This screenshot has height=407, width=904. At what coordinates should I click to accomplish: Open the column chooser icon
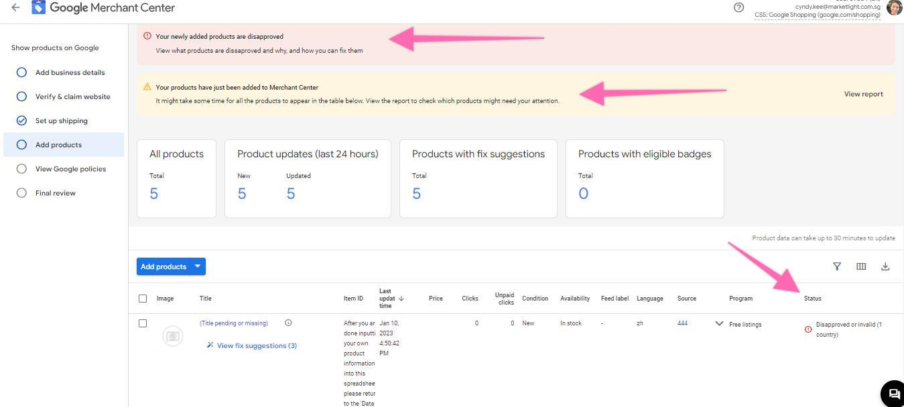[x=861, y=266]
